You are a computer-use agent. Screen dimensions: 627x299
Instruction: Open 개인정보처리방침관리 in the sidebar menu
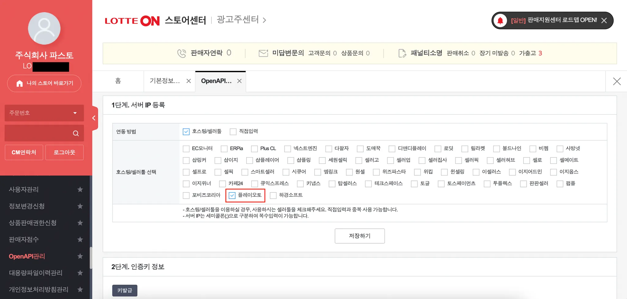point(39,289)
